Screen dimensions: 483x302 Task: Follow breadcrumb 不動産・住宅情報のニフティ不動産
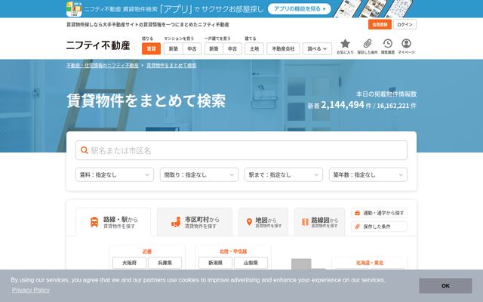click(x=103, y=66)
